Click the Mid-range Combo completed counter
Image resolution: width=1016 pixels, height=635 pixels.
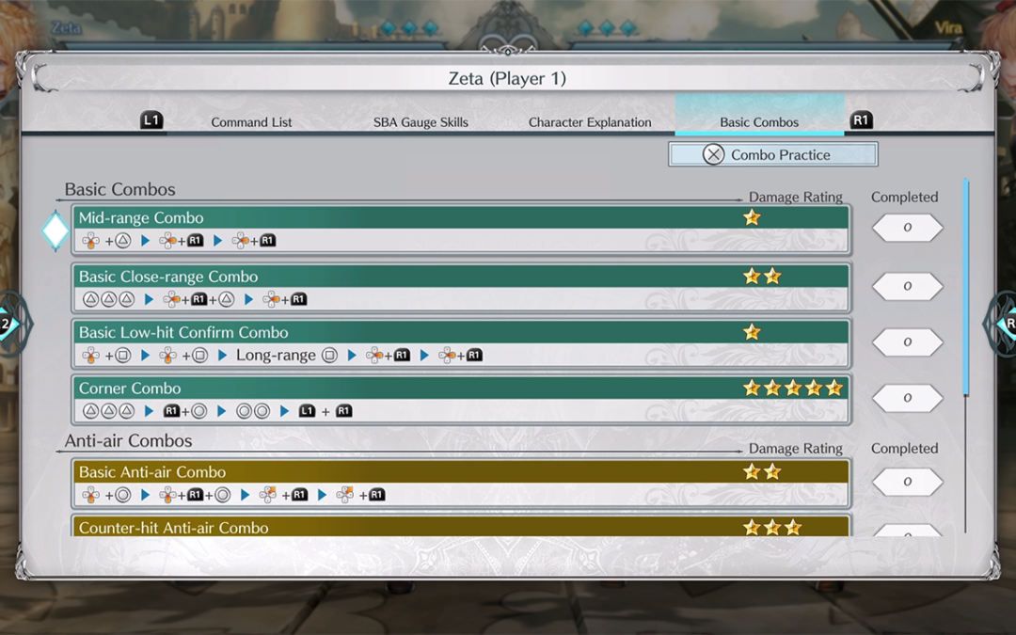click(907, 229)
